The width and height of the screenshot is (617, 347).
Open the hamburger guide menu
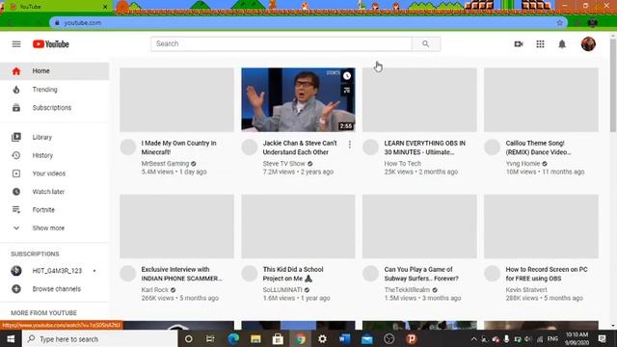click(16, 44)
